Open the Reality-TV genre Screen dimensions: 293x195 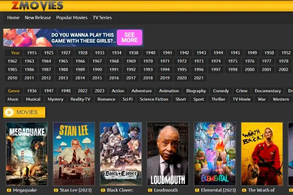pyautogui.click(x=80, y=99)
